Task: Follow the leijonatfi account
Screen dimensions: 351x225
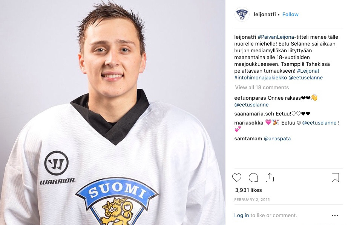Action: pos(290,15)
